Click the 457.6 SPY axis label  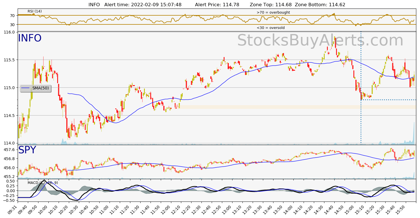pos(10,150)
